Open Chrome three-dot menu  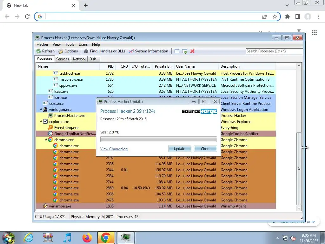318,17
